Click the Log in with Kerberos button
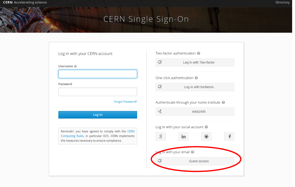This screenshot has width=295, height=187. [x=195, y=87]
